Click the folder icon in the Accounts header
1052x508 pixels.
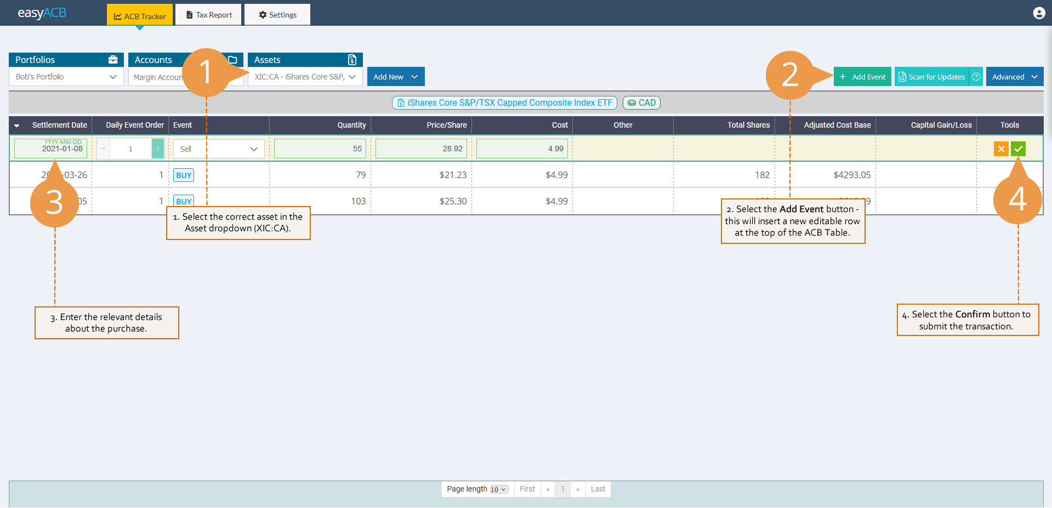234,59
